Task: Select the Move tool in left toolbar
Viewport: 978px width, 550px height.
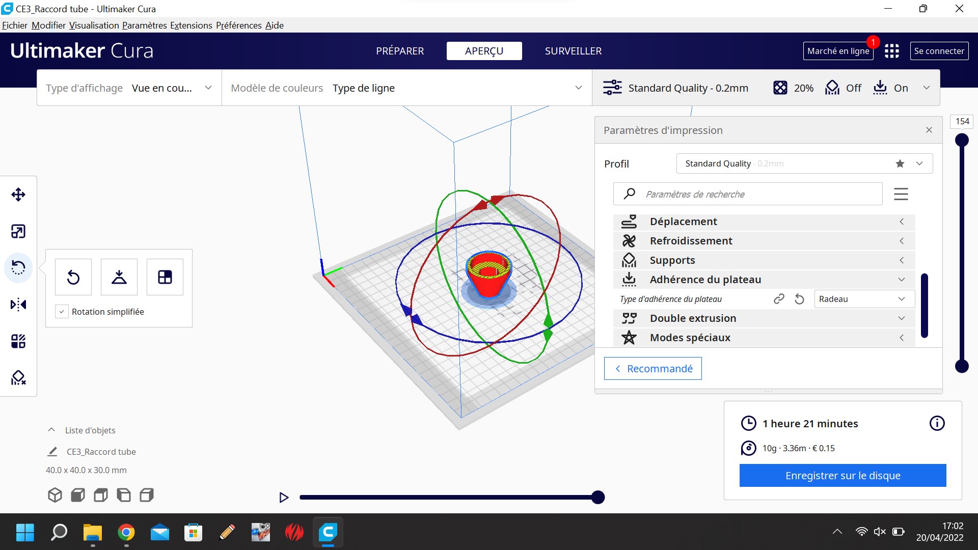Action: (x=18, y=195)
